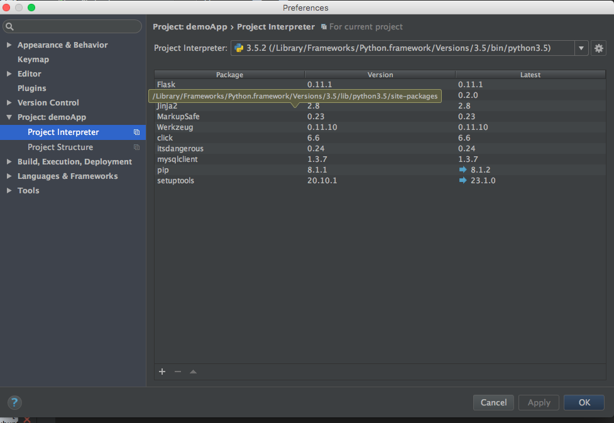Select Project Interpreter in sidebar
614x423 pixels.
(73, 132)
